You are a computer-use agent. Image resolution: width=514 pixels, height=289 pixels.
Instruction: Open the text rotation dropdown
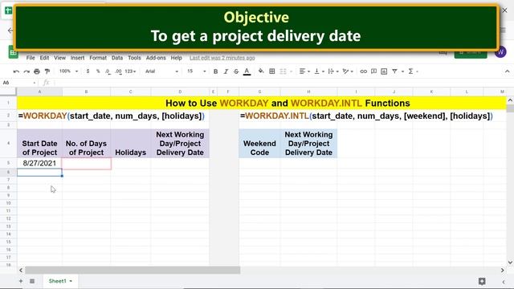click(x=348, y=71)
